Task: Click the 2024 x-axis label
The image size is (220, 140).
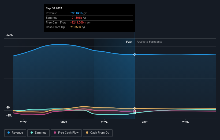Action: click(104, 122)
